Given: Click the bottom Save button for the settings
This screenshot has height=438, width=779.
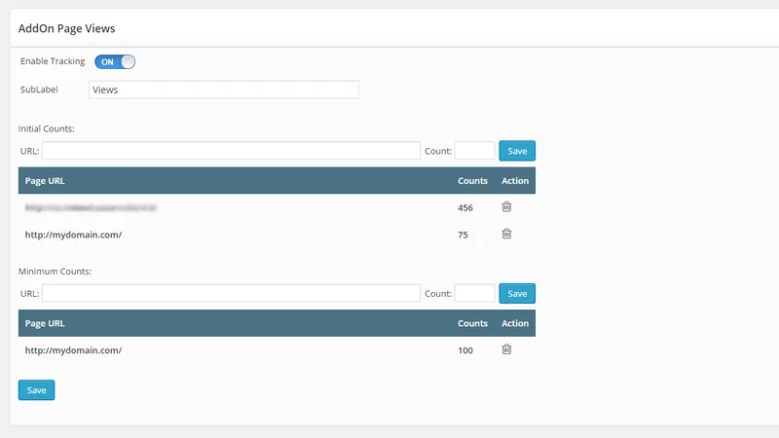Looking at the screenshot, I should point(36,390).
